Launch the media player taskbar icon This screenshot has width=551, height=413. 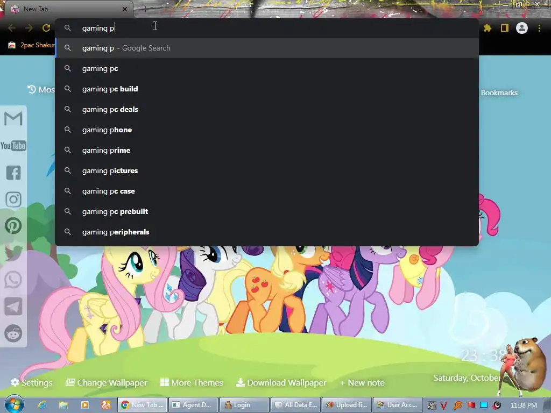pos(84,405)
